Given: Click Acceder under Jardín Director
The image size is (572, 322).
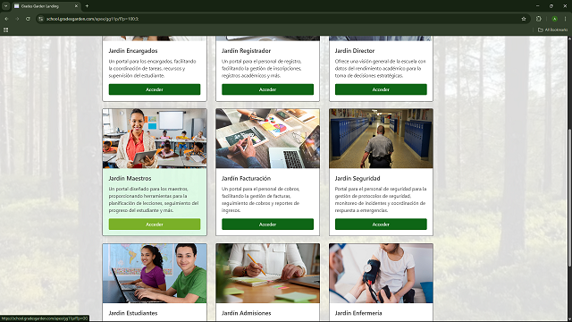Looking at the screenshot, I should point(381,89).
